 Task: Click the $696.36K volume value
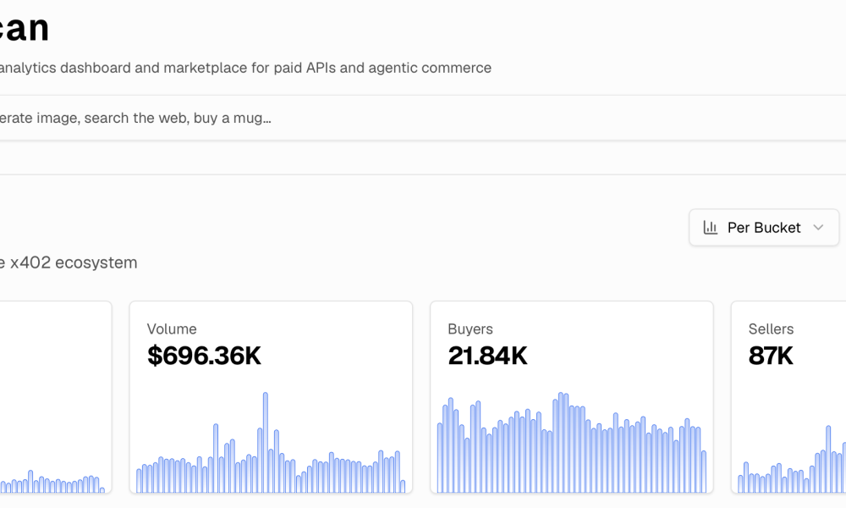(x=204, y=356)
